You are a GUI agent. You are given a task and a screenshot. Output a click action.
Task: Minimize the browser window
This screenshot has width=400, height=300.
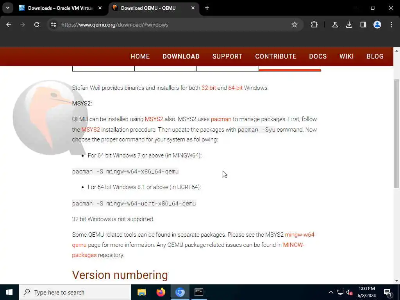355,8
